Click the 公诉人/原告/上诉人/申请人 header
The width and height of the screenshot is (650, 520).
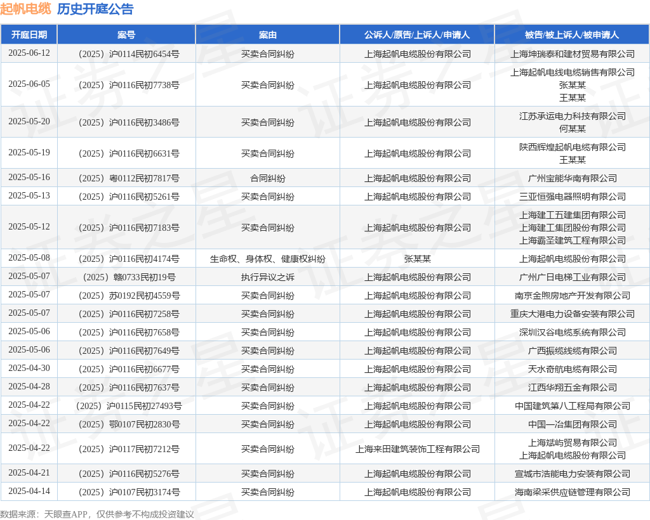[417, 35]
